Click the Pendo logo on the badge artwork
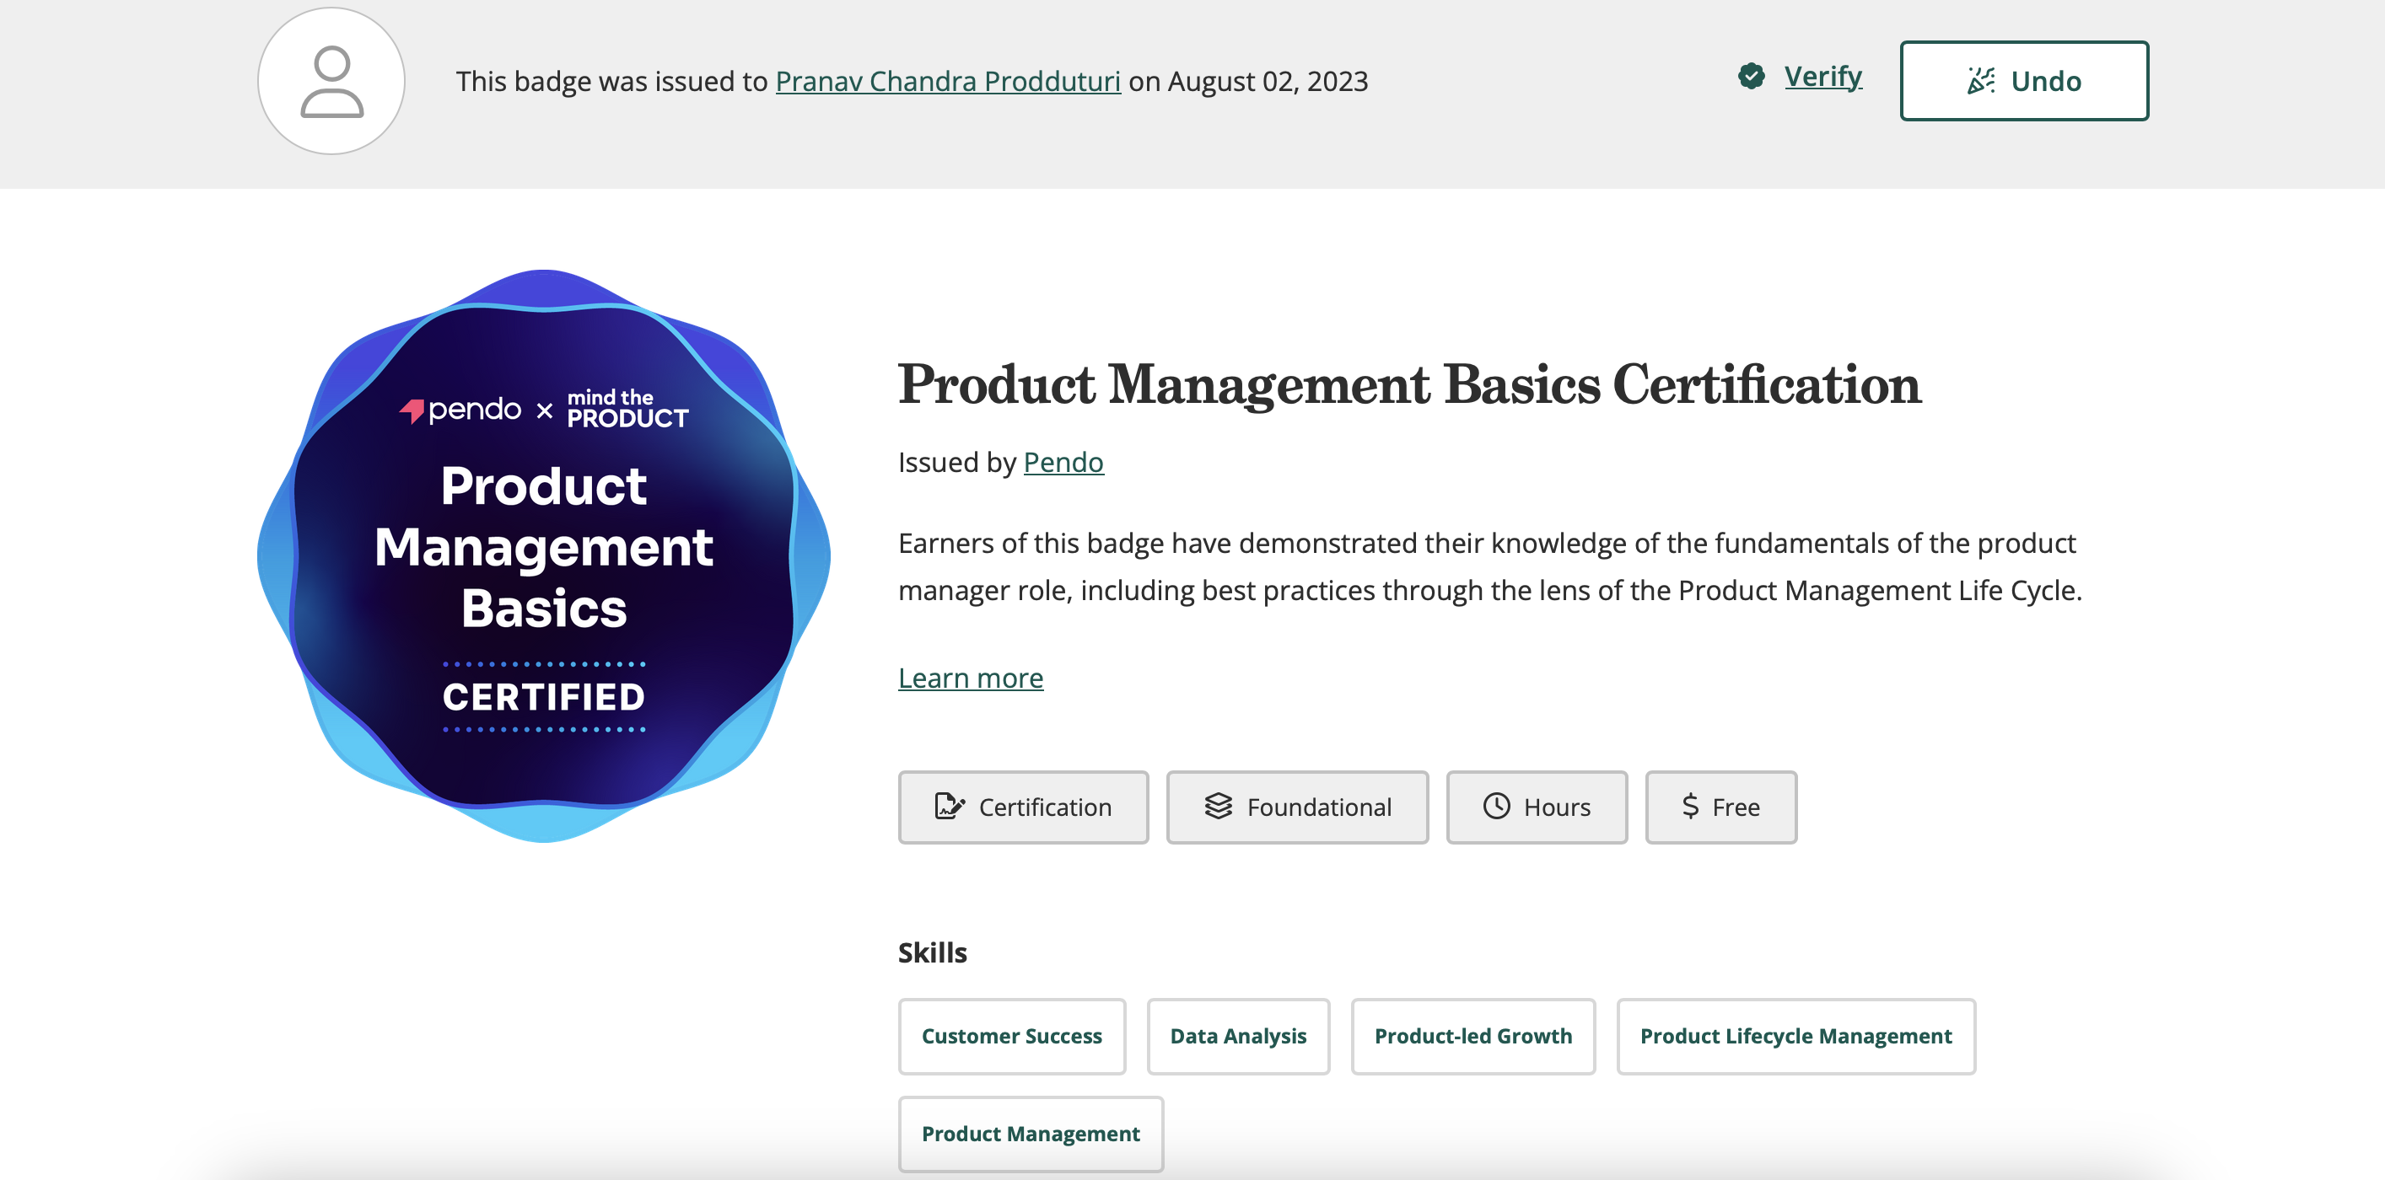Image resolution: width=2385 pixels, height=1180 pixels. click(x=458, y=407)
